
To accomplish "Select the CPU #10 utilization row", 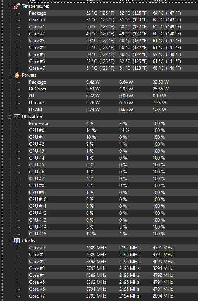I will coord(113,199).
